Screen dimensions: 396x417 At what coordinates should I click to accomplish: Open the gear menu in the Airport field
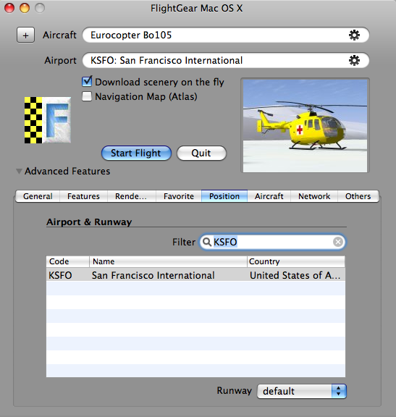coord(354,60)
